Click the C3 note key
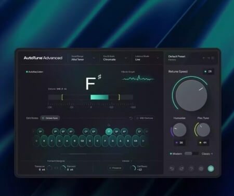The image size is (234, 196). 136,141
